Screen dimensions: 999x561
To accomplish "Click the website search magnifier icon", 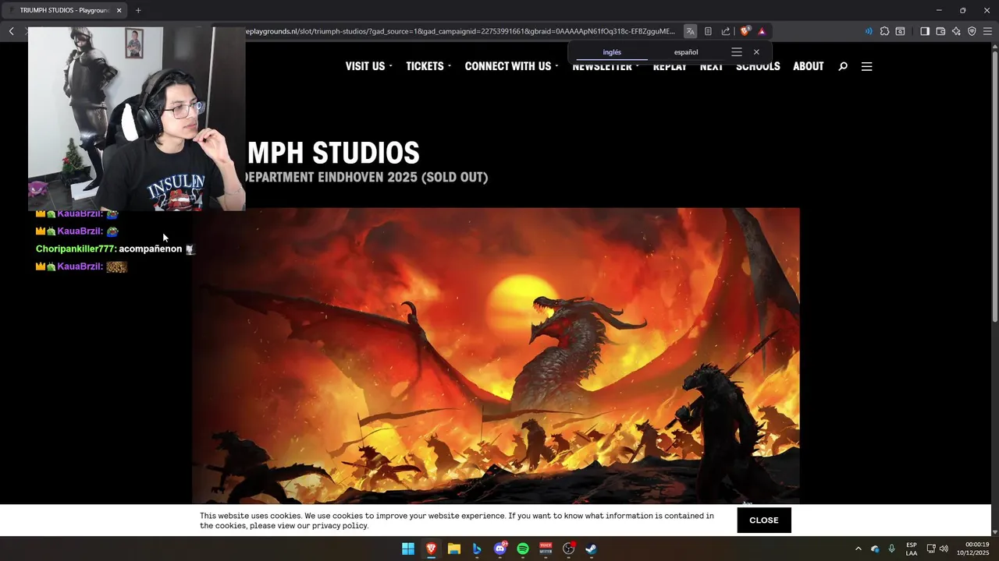I will click(843, 66).
